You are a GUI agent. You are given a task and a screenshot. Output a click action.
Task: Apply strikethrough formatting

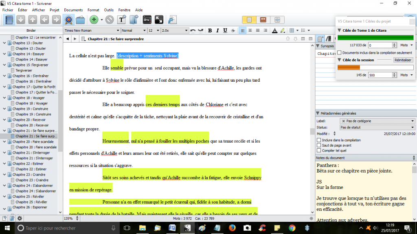click(233, 30)
